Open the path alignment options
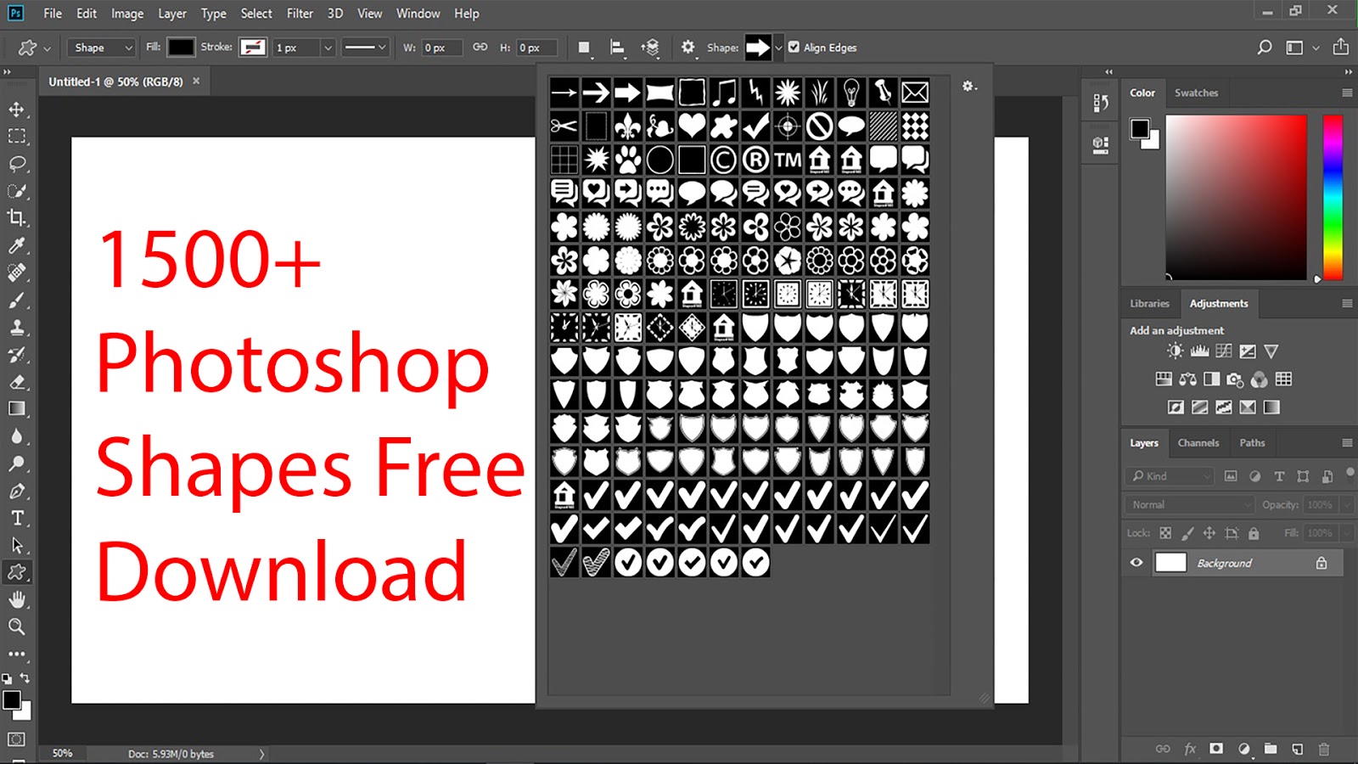The image size is (1358, 764). (x=617, y=48)
